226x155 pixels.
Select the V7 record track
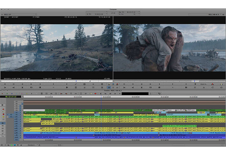17,101
